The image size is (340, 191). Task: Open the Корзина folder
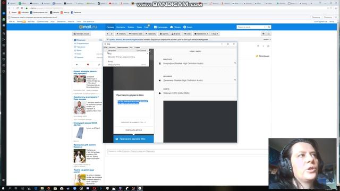[x=80, y=57]
